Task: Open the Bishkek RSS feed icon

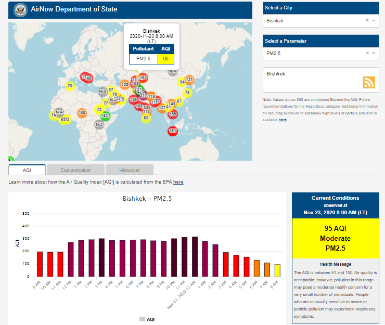Action: (369, 83)
